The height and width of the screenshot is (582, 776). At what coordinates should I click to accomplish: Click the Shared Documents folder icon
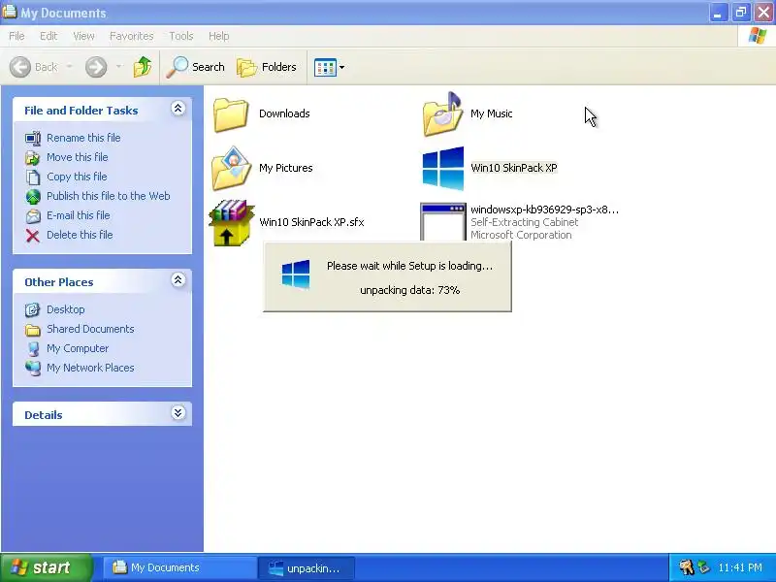coord(33,329)
